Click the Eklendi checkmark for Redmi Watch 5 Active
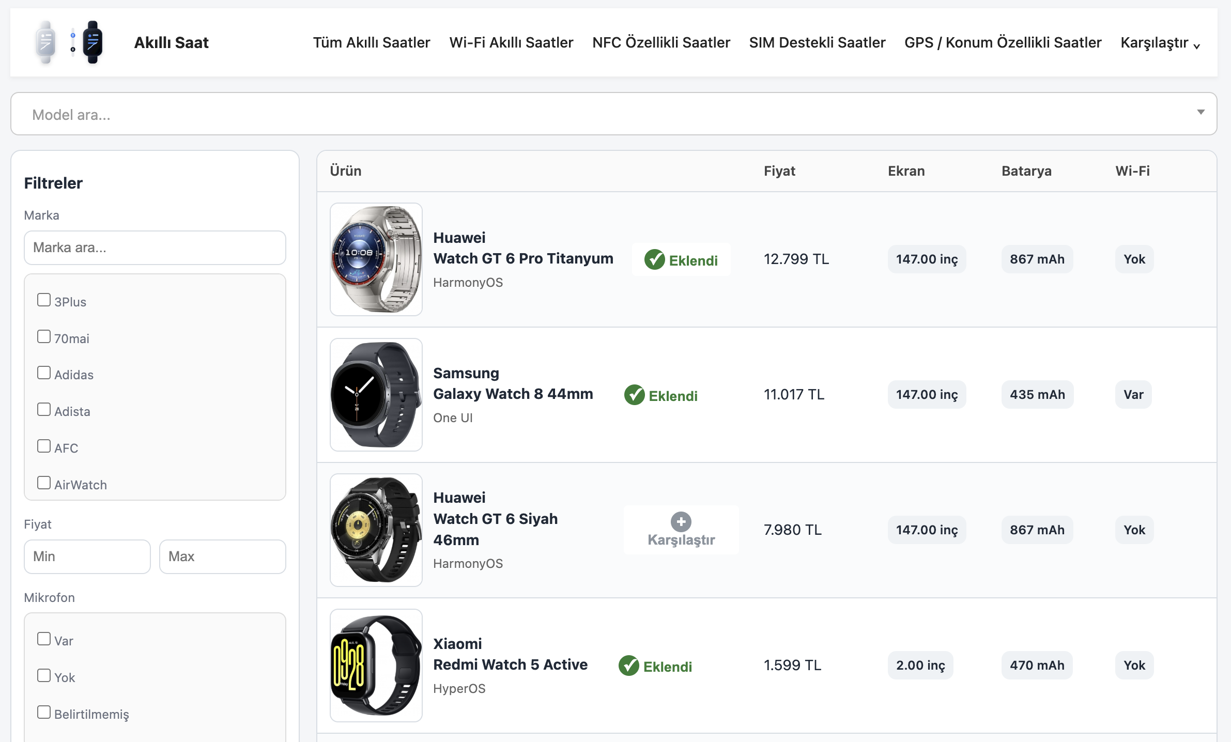 pyautogui.click(x=629, y=667)
